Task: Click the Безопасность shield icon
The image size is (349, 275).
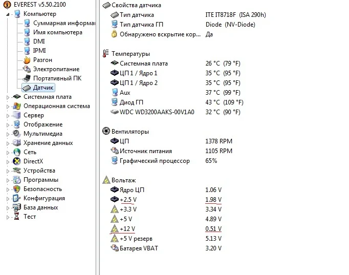Action: click(x=17, y=189)
